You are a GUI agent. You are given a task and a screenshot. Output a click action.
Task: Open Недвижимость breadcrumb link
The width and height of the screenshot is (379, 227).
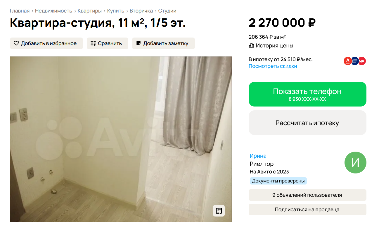pyautogui.click(x=53, y=11)
